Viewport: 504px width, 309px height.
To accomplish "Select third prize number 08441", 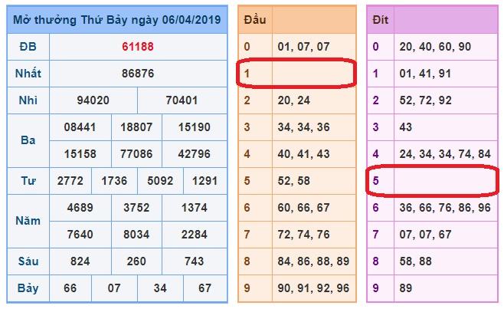I will coord(80,127).
